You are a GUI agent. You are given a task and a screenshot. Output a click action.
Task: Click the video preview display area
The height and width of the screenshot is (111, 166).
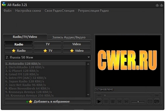tap(128, 61)
